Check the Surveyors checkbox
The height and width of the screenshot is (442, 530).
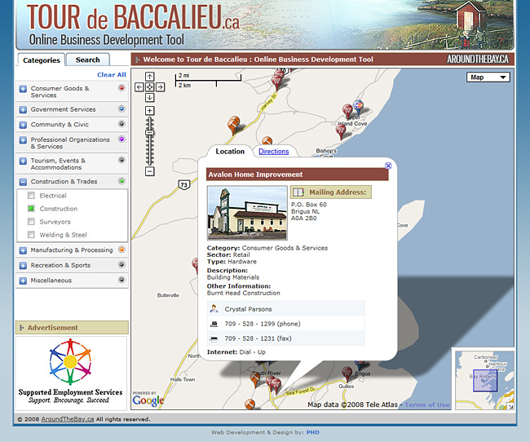[31, 222]
